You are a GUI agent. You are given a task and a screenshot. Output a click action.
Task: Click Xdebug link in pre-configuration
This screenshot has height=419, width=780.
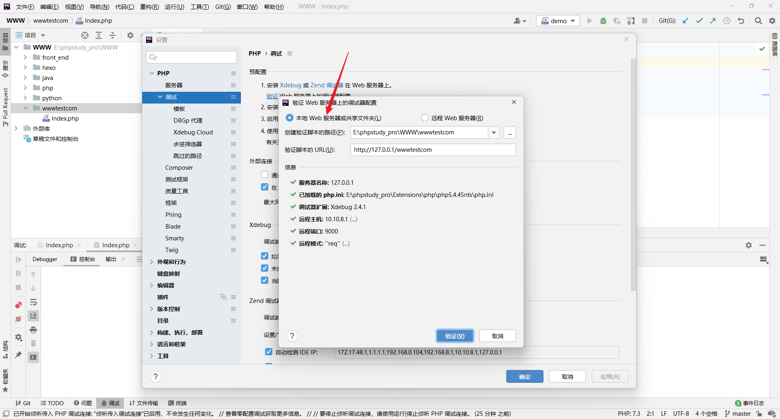pos(290,85)
